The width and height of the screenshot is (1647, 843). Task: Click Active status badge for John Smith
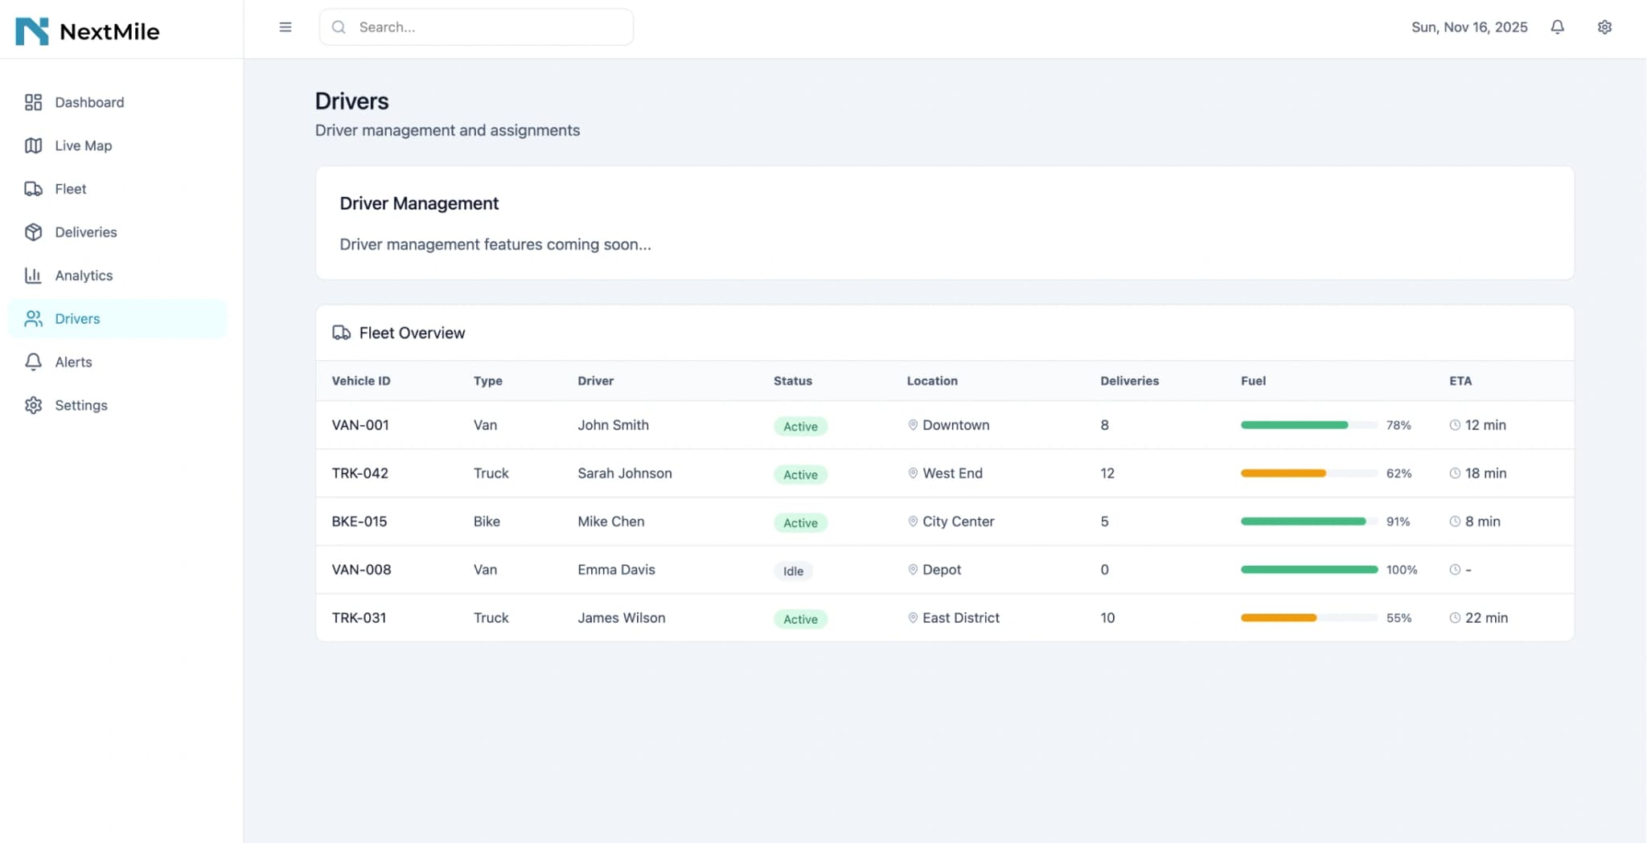[x=800, y=426]
